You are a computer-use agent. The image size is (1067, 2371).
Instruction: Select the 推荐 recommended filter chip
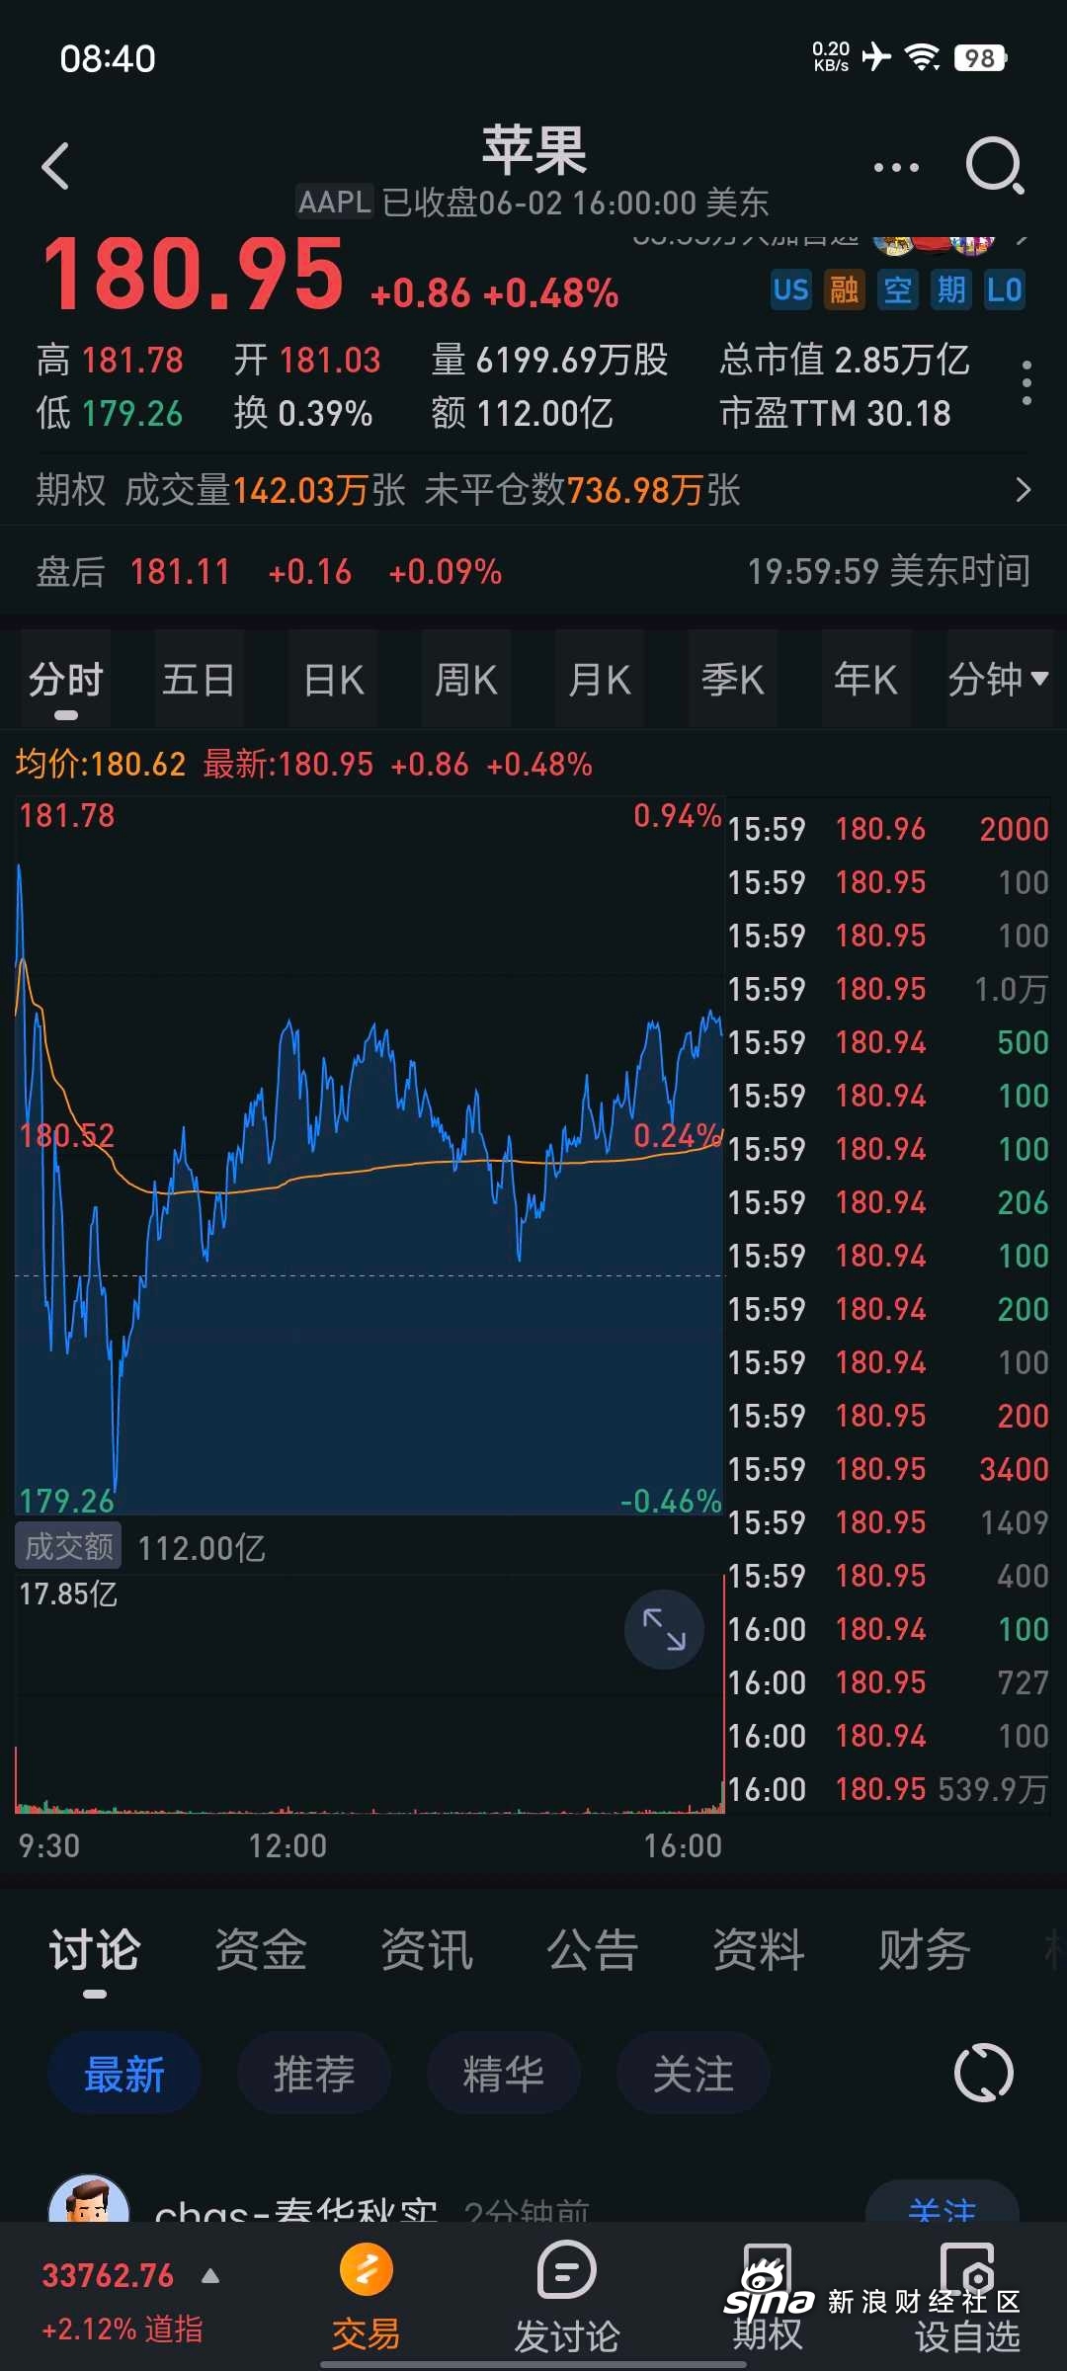tap(314, 2074)
